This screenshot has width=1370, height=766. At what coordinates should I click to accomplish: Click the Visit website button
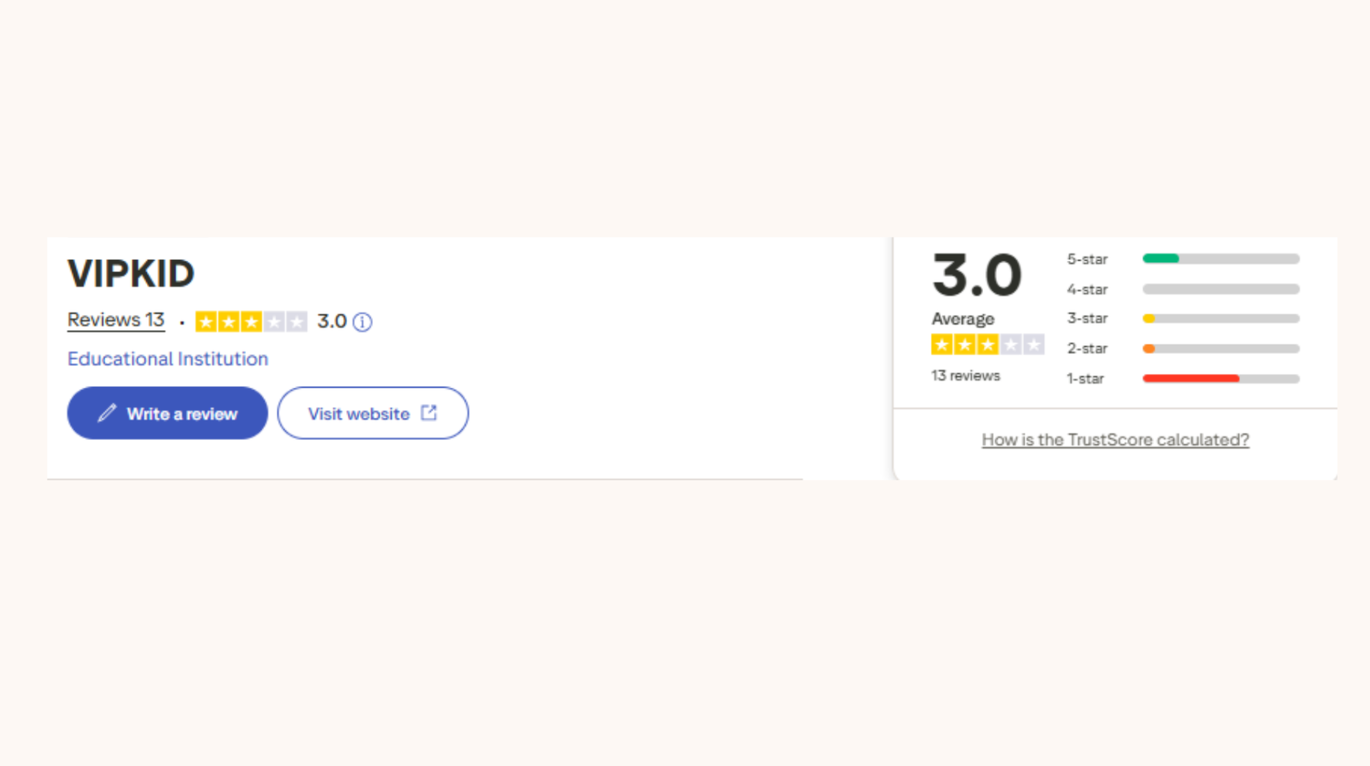(373, 413)
